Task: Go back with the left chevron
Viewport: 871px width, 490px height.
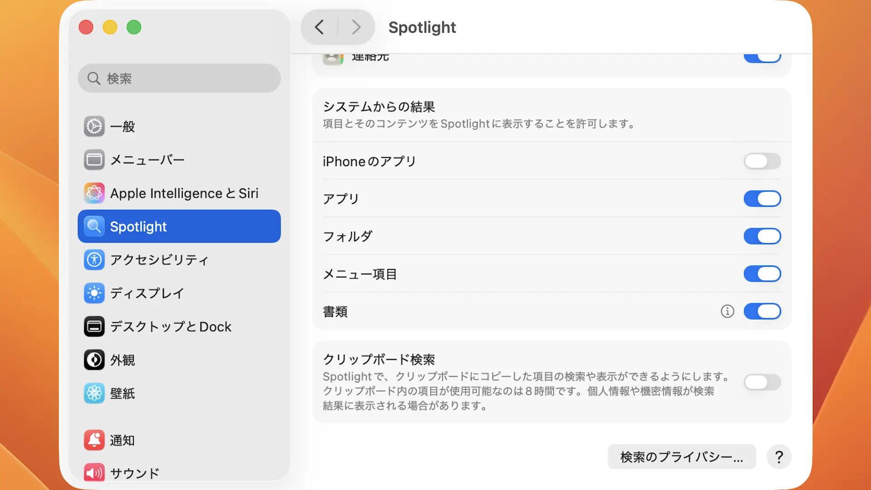Action: pos(319,27)
